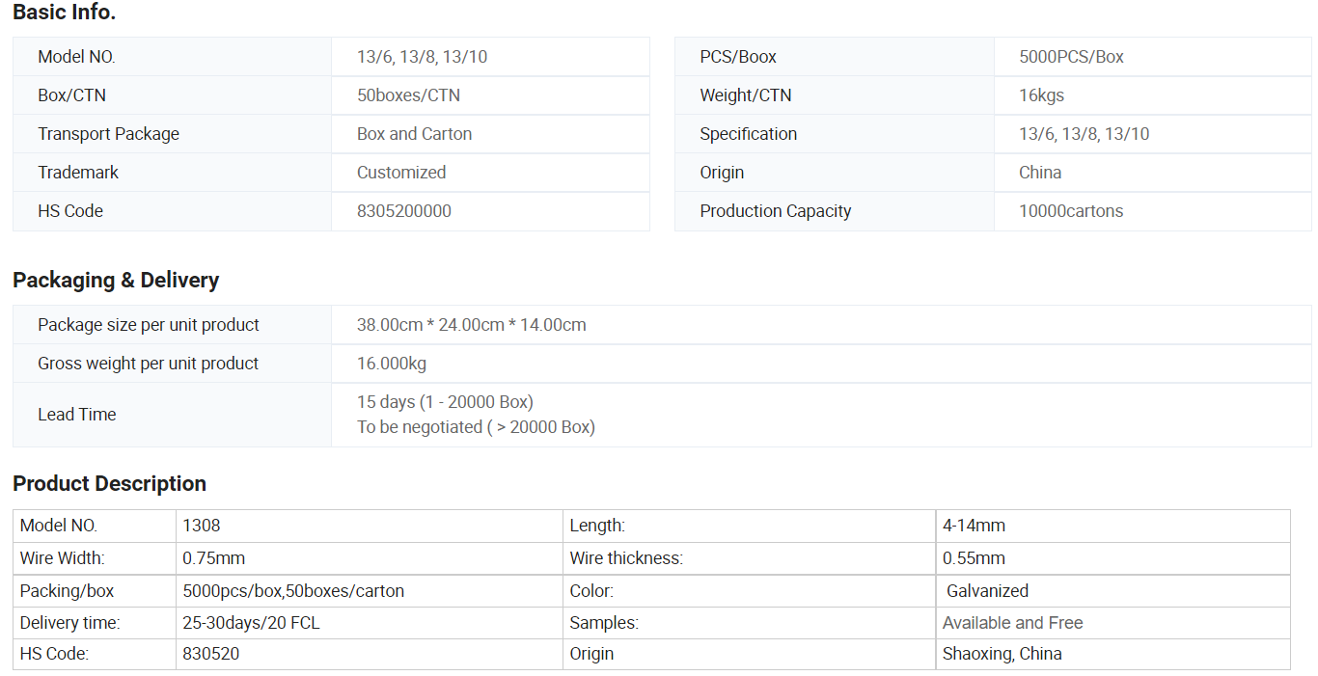Click the "5000PCS/Box" value cell
The image size is (1318, 676).
[x=1071, y=57]
